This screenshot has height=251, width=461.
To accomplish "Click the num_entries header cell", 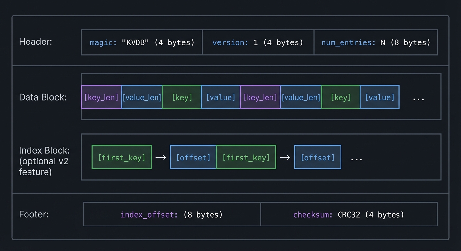I will 376,42.
